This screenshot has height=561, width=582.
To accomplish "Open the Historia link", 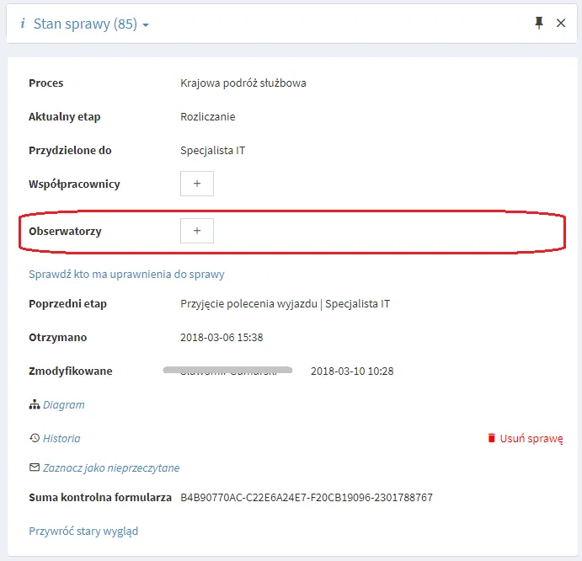I will (x=61, y=438).
